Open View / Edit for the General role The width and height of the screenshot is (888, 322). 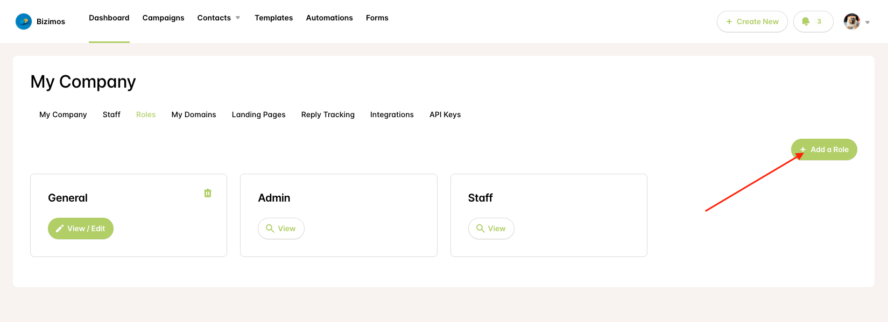[x=81, y=228]
